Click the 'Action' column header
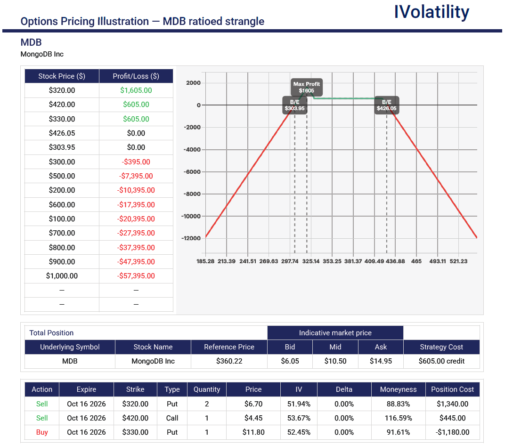 click(42, 389)
